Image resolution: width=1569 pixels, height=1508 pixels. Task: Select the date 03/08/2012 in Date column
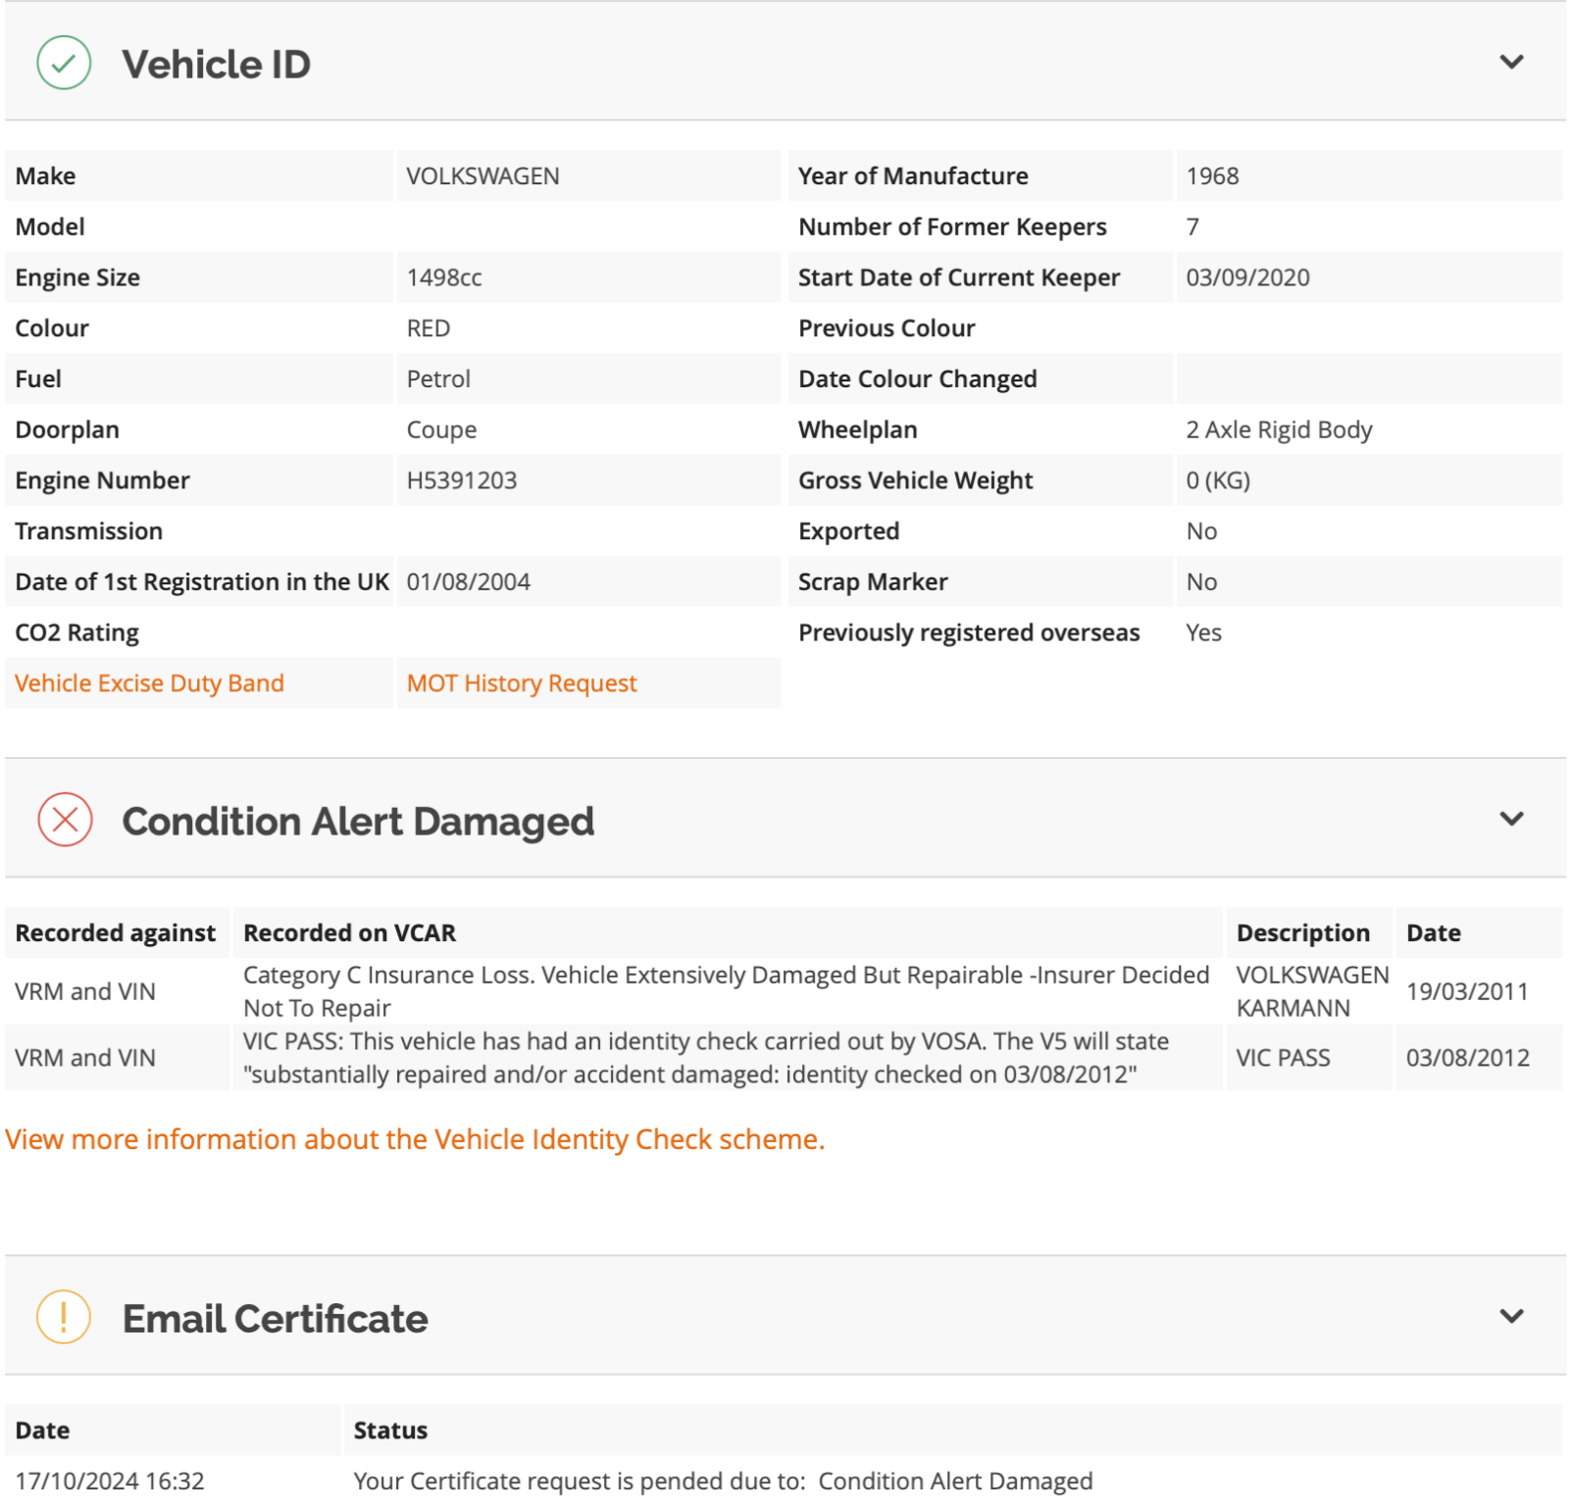coord(1467,1058)
